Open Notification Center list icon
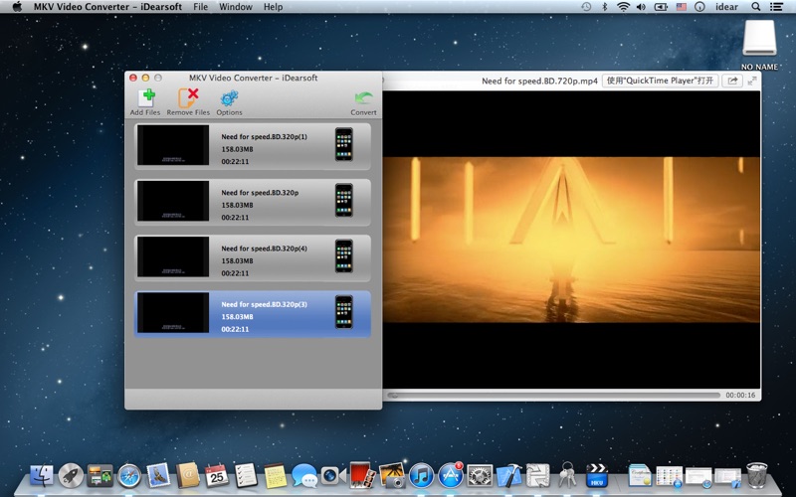796x497 pixels. click(776, 7)
